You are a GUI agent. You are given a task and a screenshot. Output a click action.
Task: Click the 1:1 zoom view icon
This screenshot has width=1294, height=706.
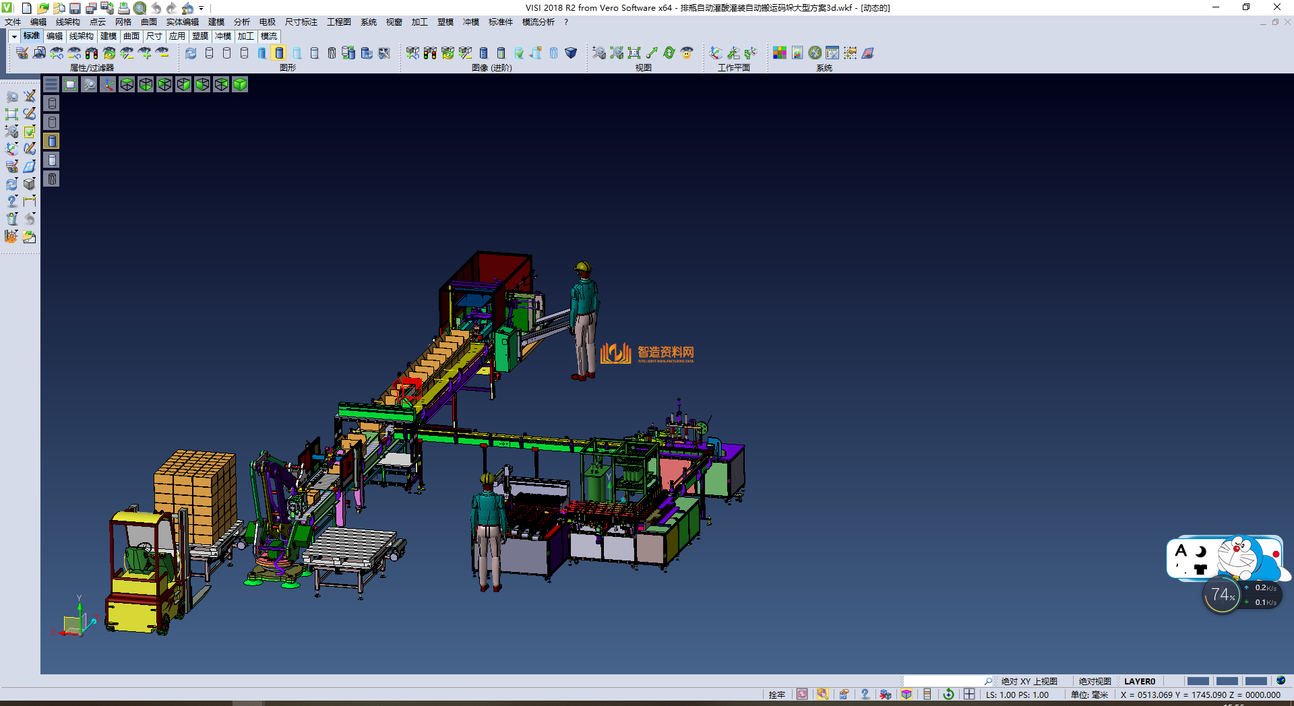(x=634, y=53)
